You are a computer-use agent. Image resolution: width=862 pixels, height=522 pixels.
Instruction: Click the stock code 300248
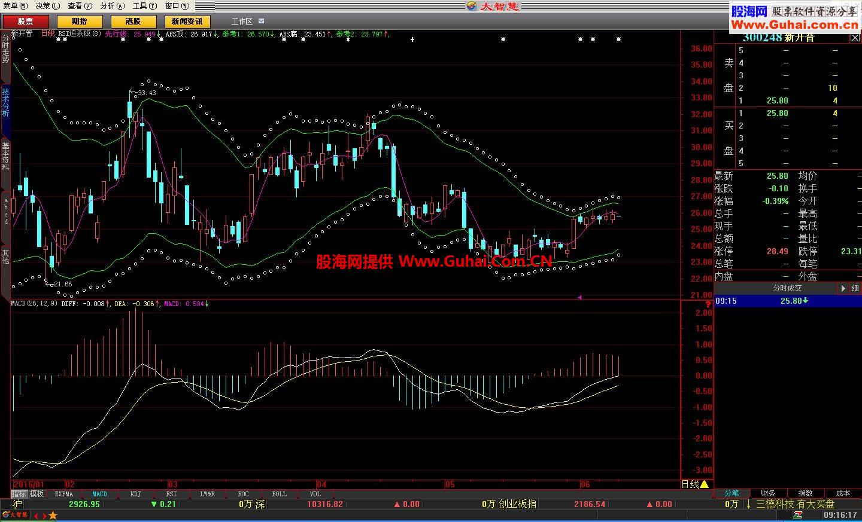(x=762, y=37)
